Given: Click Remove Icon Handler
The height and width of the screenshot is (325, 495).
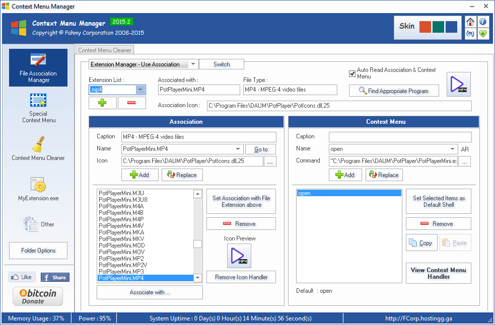Looking at the screenshot, I should [241, 277].
